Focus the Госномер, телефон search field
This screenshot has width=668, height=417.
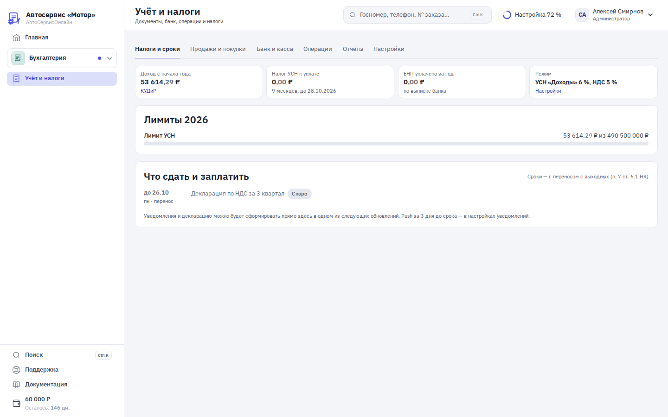[417, 15]
